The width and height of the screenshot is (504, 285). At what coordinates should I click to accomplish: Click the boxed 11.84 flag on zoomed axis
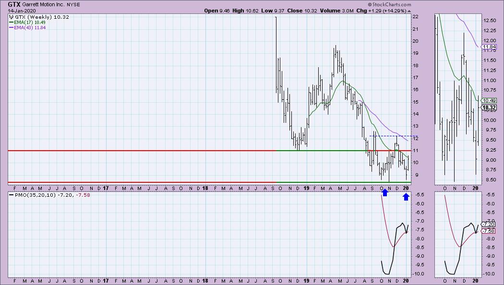pyautogui.click(x=490, y=47)
